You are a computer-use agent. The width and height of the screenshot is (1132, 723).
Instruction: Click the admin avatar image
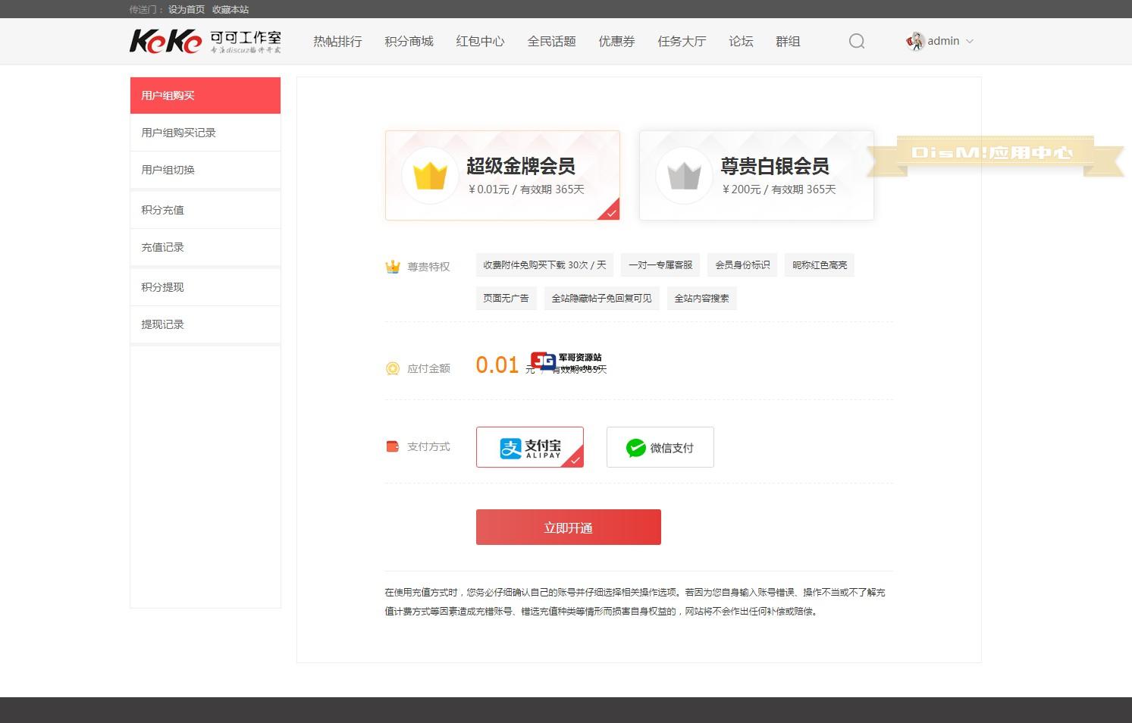coord(914,41)
